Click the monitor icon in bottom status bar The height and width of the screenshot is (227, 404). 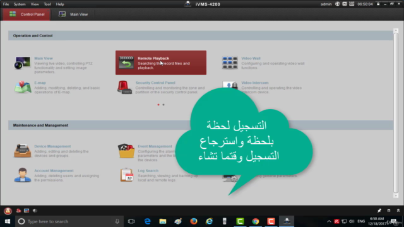[27, 211]
